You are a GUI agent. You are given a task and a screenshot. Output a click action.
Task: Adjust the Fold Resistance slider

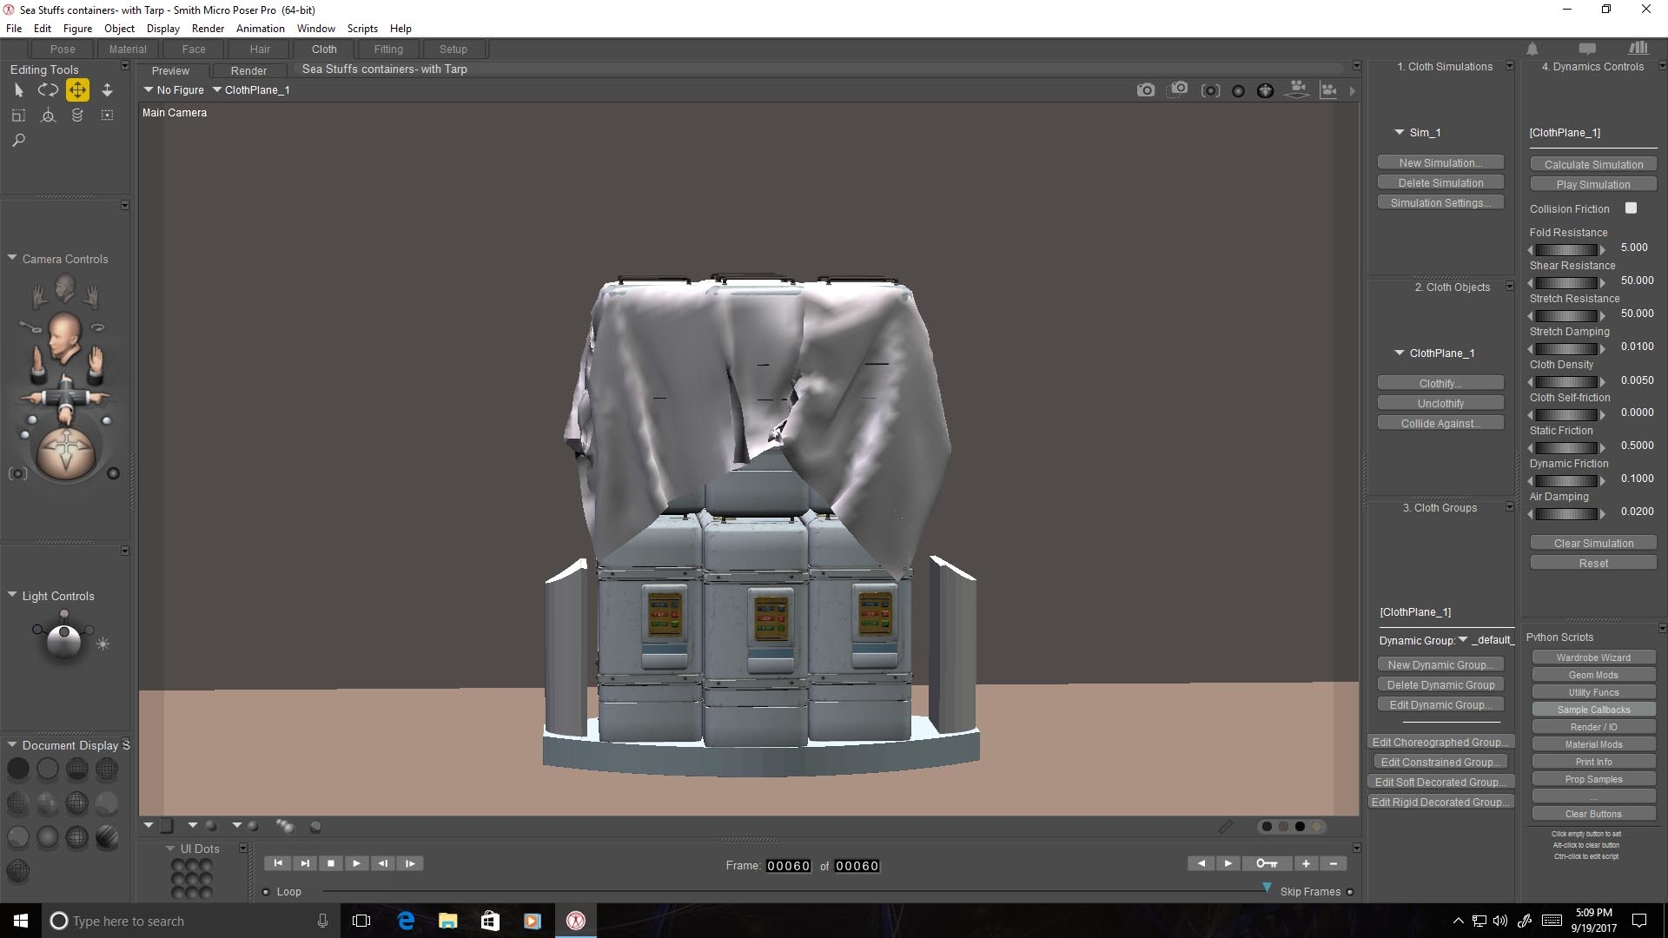1566,249
